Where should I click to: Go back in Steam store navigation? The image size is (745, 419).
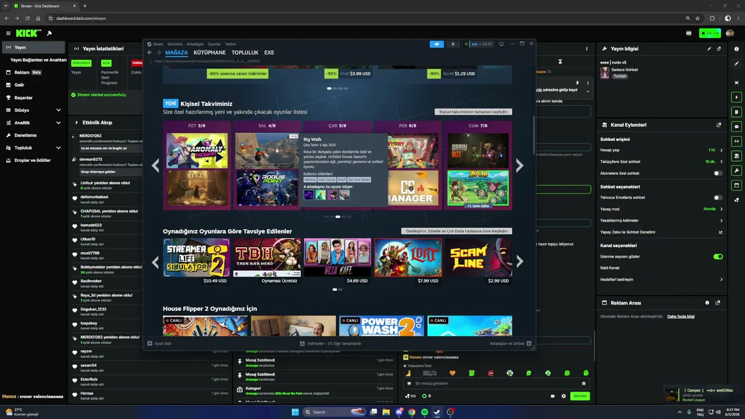point(150,52)
